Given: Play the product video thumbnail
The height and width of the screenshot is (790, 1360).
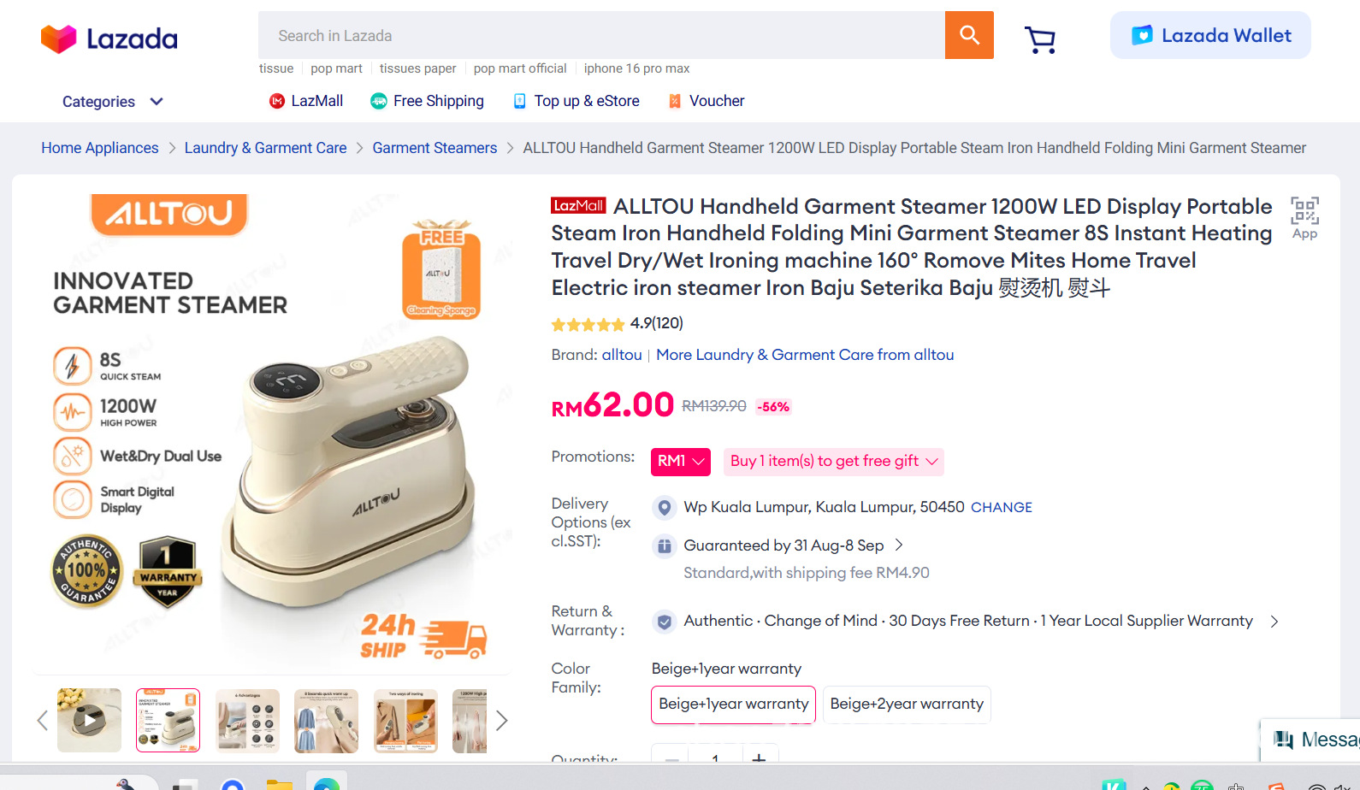Looking at the screenshot, I should pos(89,721).
